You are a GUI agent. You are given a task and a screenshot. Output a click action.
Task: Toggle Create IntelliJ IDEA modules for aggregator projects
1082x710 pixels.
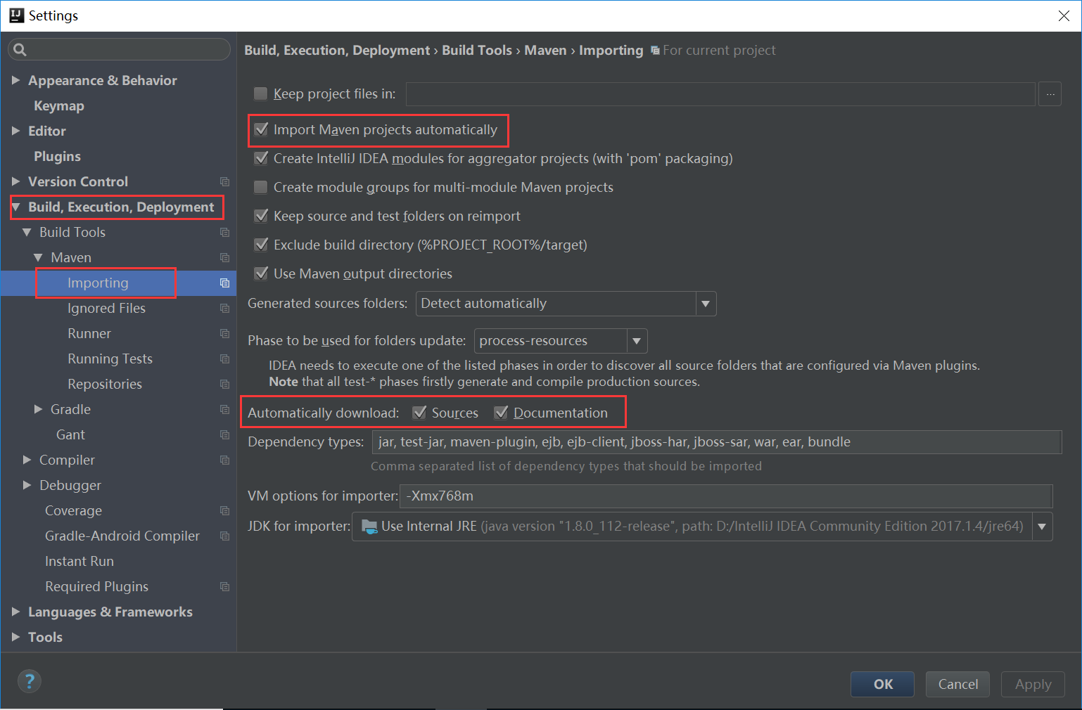[260, 158]
